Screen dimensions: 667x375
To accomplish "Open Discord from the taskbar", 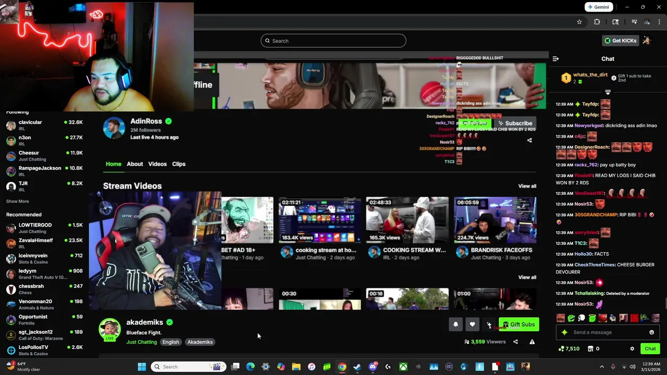I will pyautogui.click(x=373, y=367).
